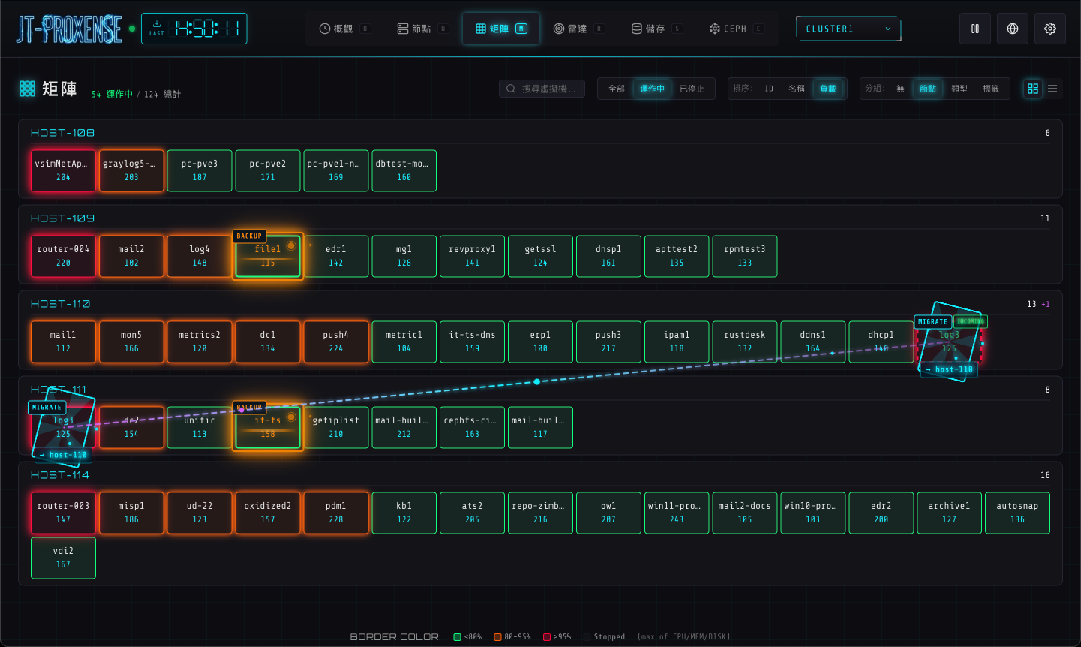
Task: Sort VMs by 名稱 (name)
Action: (x=797, y=89)
